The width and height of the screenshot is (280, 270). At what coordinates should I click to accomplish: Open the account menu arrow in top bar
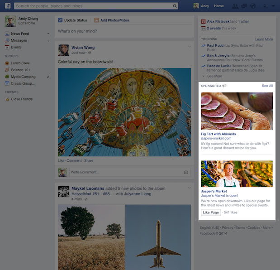point(273,6)
